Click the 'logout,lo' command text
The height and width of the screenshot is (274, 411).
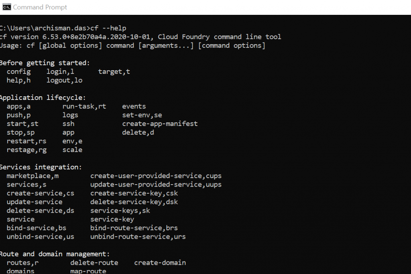point(65,80)
